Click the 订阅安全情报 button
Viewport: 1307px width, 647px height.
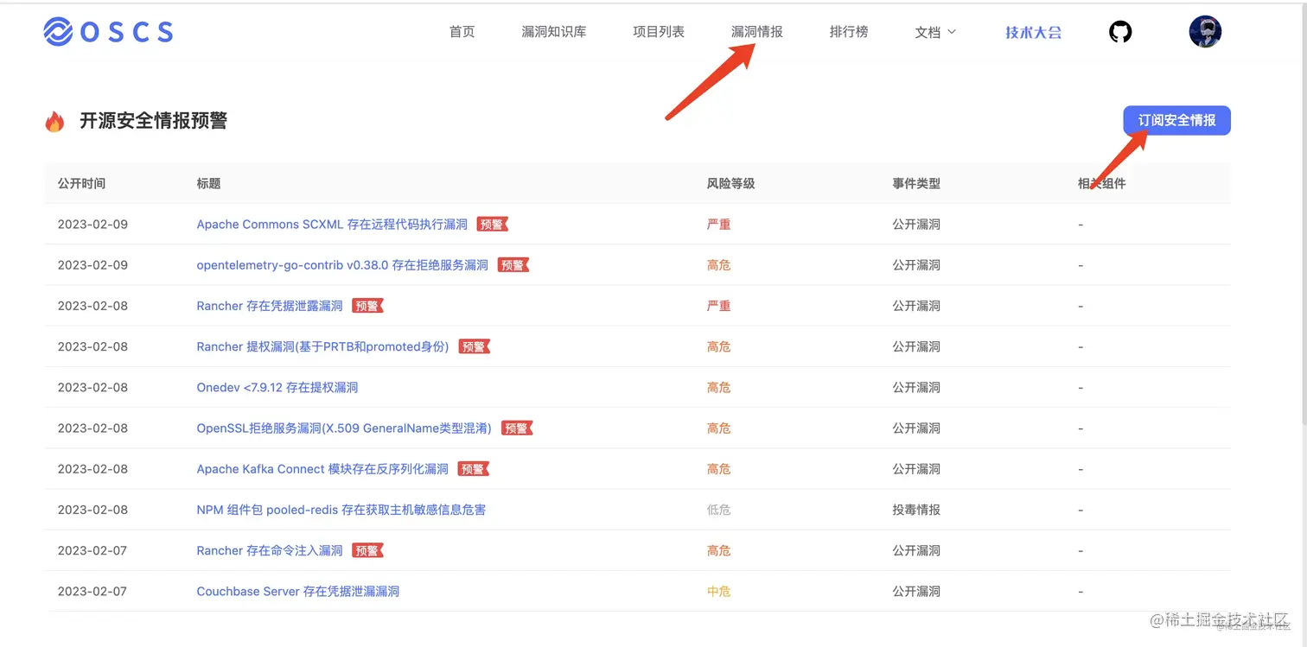(1176, 121)
